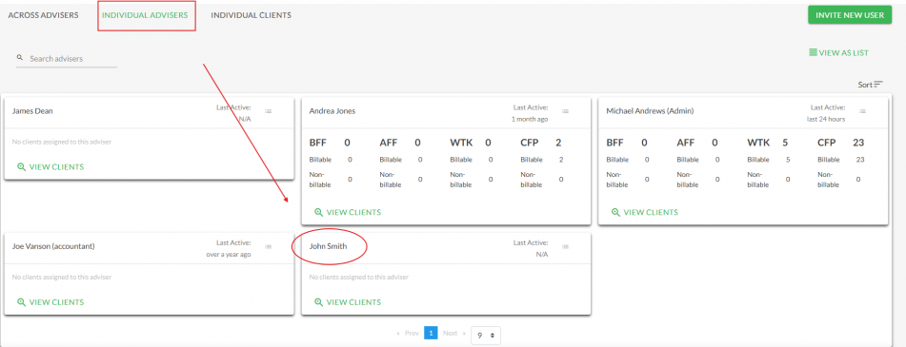Click '1 month ago' on Andrea Jones card

point(530,120)
